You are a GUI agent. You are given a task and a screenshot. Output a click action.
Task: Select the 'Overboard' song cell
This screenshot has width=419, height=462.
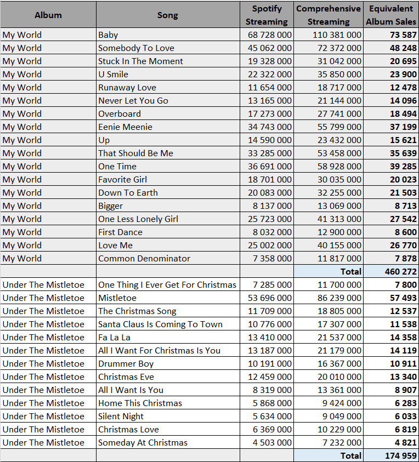168,114
